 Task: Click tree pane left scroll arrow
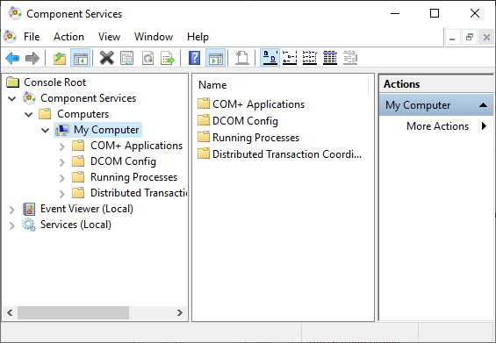pyautogui.click(x=10, y=312)
